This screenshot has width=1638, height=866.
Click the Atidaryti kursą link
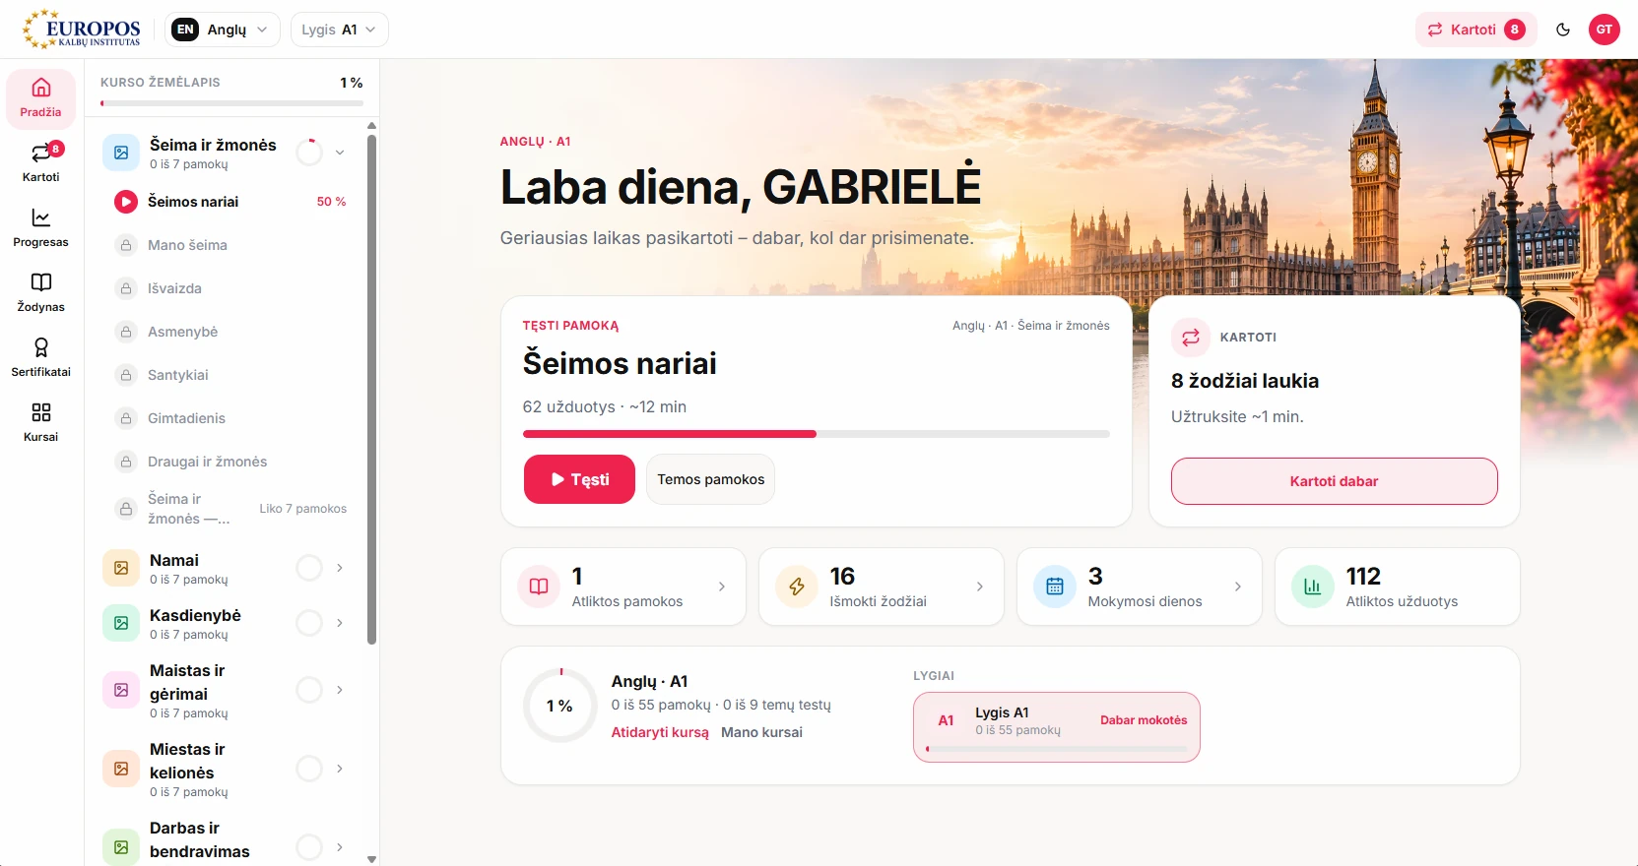point(660,732)
